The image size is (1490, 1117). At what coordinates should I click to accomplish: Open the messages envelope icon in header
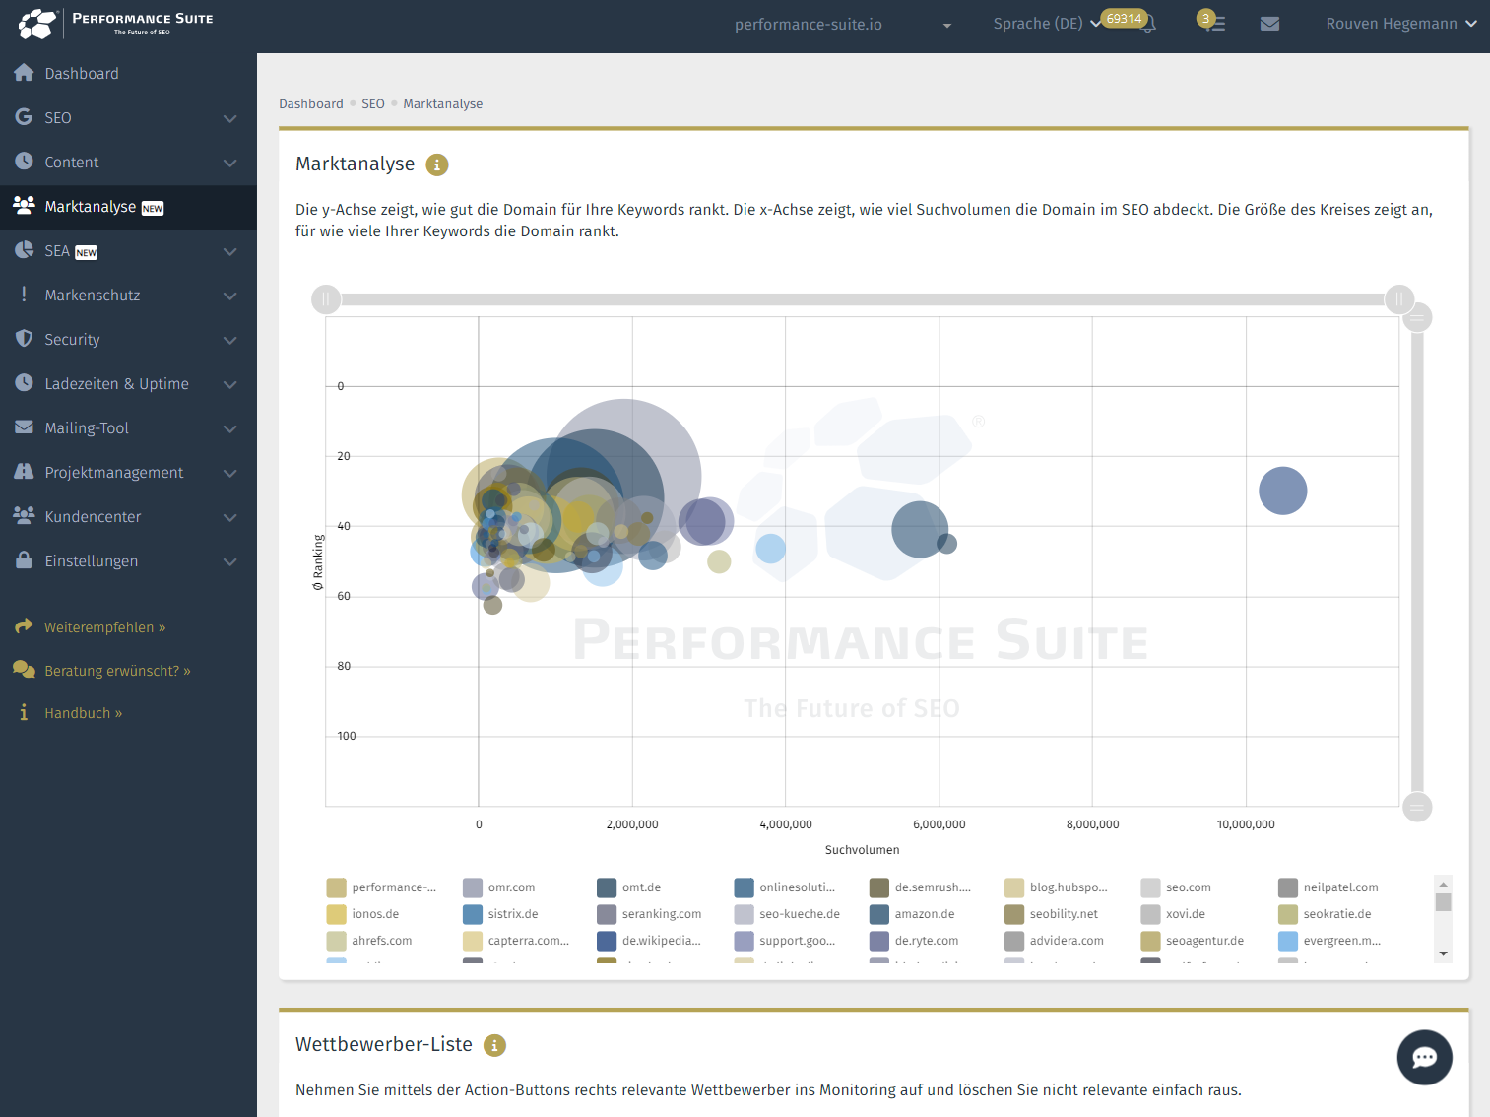(x=1270, y=24)
